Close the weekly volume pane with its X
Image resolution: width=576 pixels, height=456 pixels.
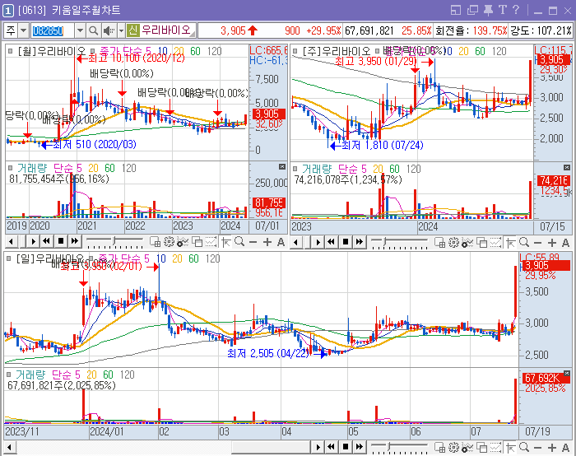[567, 168]
